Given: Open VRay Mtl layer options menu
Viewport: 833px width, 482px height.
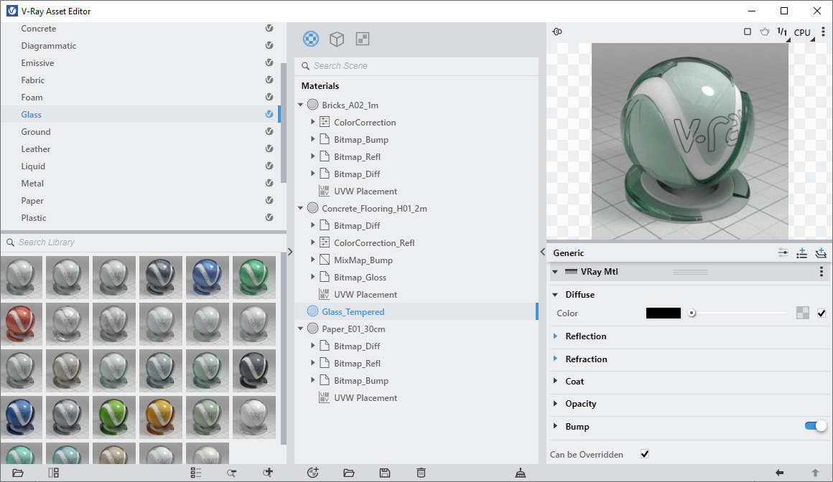Looking at the screenshot, I should (822, 272).
